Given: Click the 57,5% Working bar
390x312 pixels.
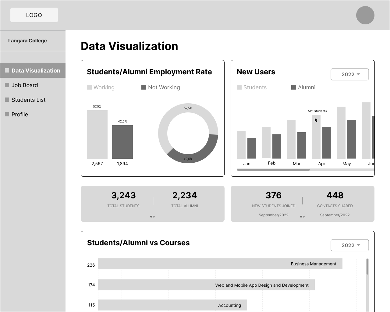Looking at the screenshot, I should click(97, 134).
